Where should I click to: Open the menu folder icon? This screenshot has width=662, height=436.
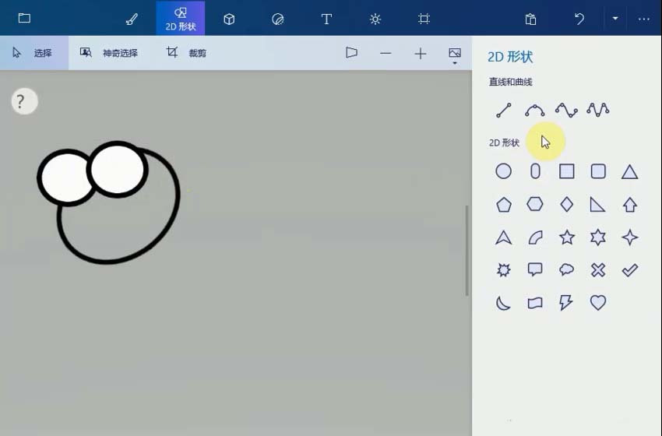[x=24, y=18]
